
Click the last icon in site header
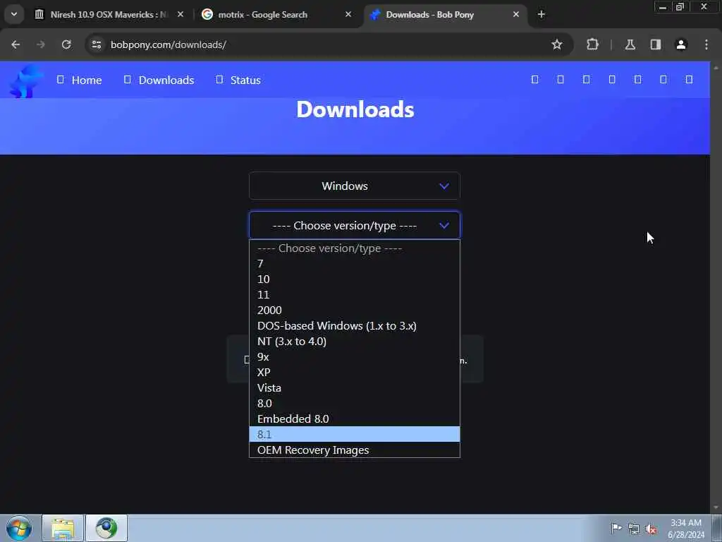pyautogui.click(x=689, y=80)
